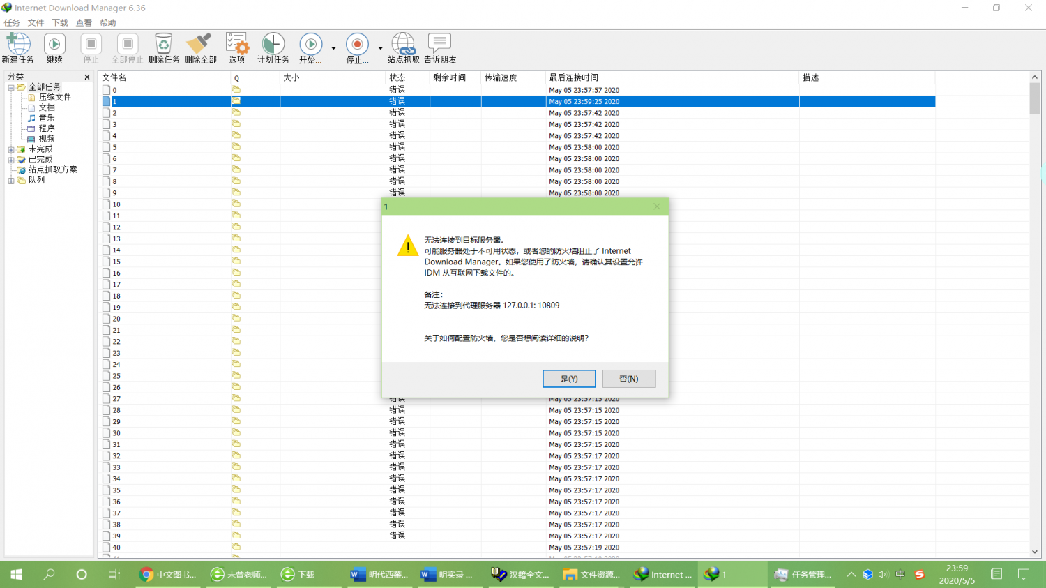Open the 文件 menu
This screenshot has height=588, width=1046.
(36, 23)
